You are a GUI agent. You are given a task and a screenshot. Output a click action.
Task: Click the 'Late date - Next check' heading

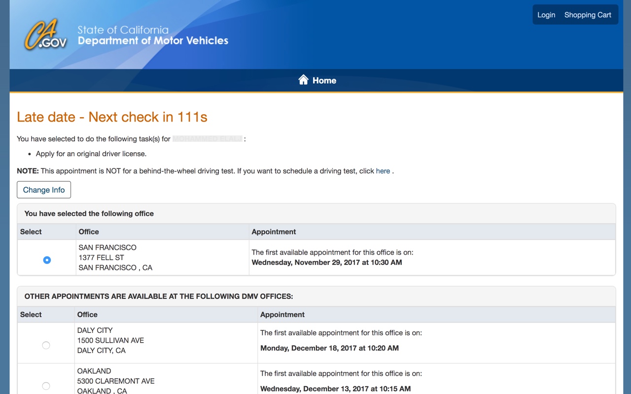[x=112, y=117]
